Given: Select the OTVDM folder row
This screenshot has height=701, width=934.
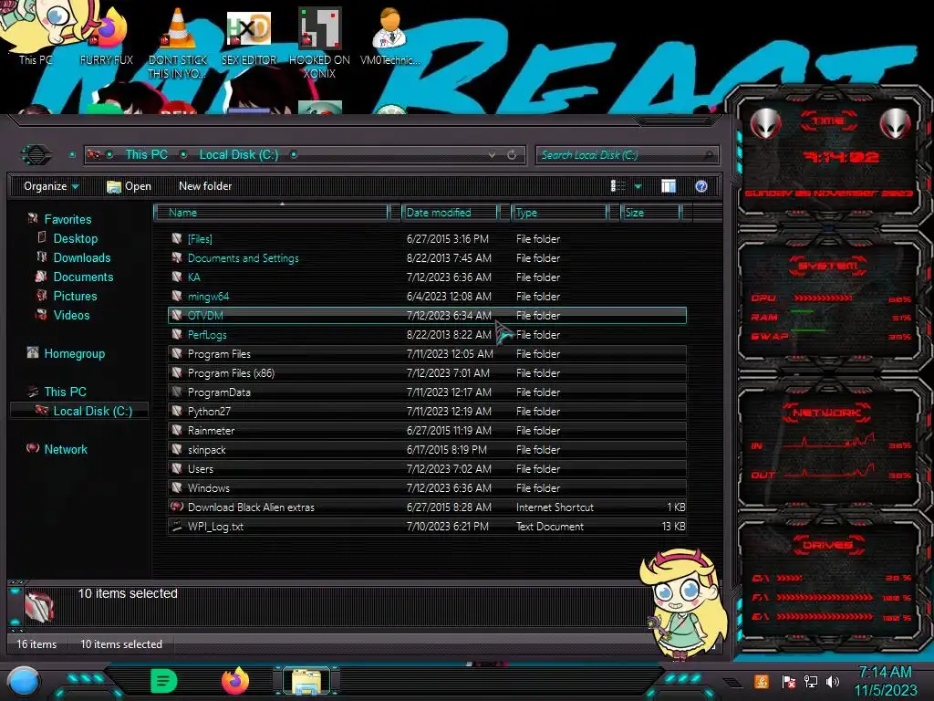Looking at the screenshot, I should 427,315.
